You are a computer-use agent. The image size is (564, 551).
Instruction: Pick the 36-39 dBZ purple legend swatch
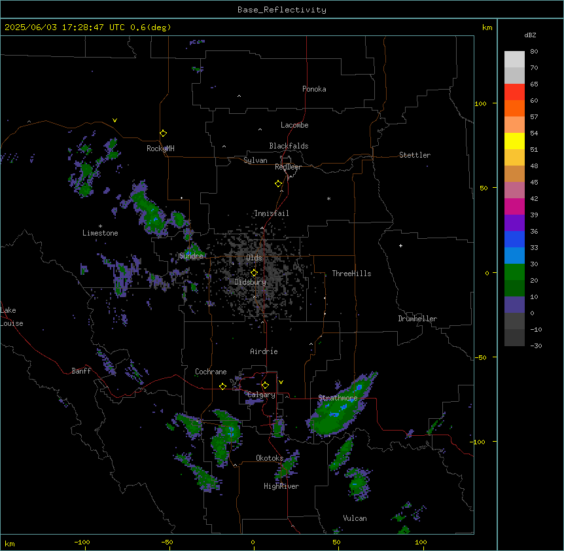(514, 223)
